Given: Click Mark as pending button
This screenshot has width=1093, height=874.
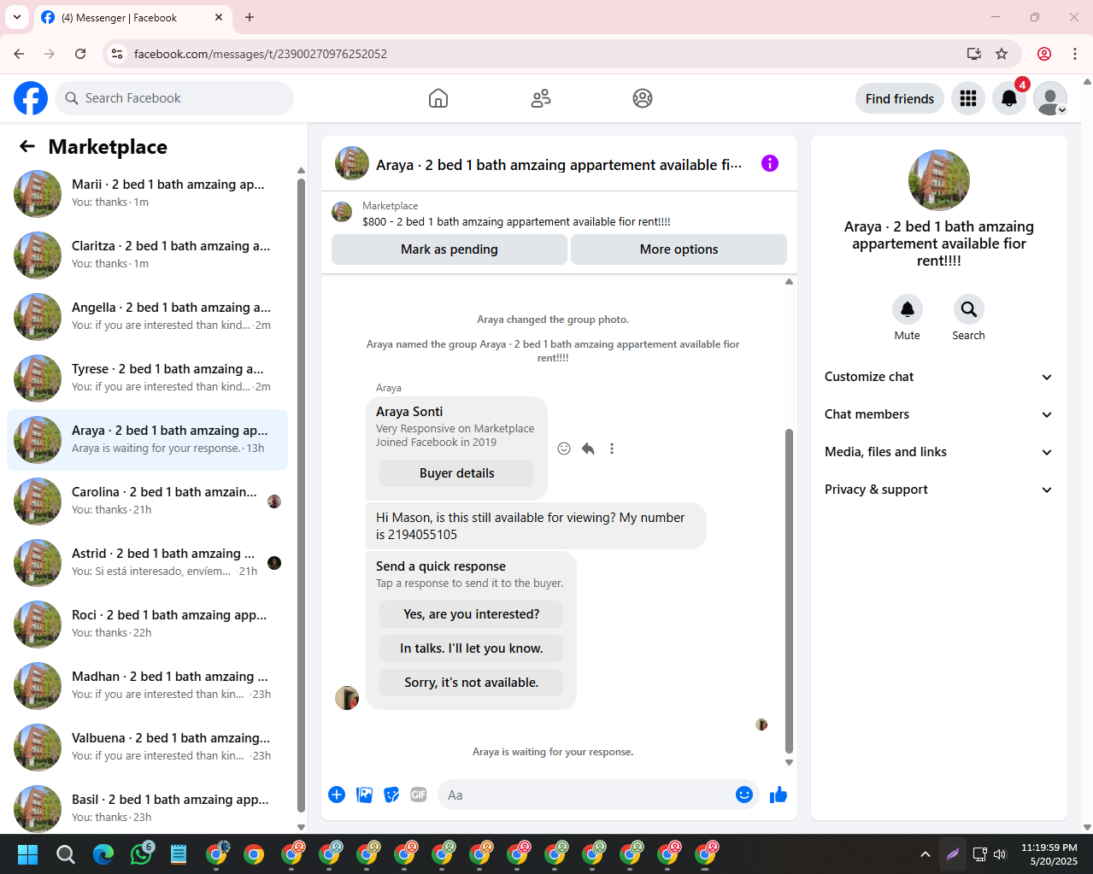Looking at the screenshot, I should coord(450,249).
